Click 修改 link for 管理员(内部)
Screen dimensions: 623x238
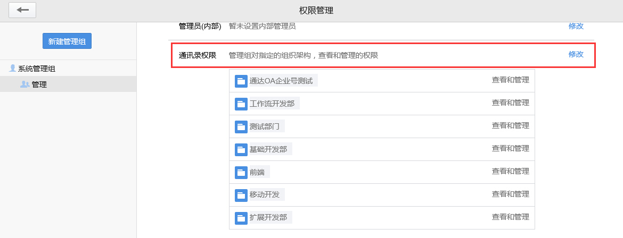point(576,26)
